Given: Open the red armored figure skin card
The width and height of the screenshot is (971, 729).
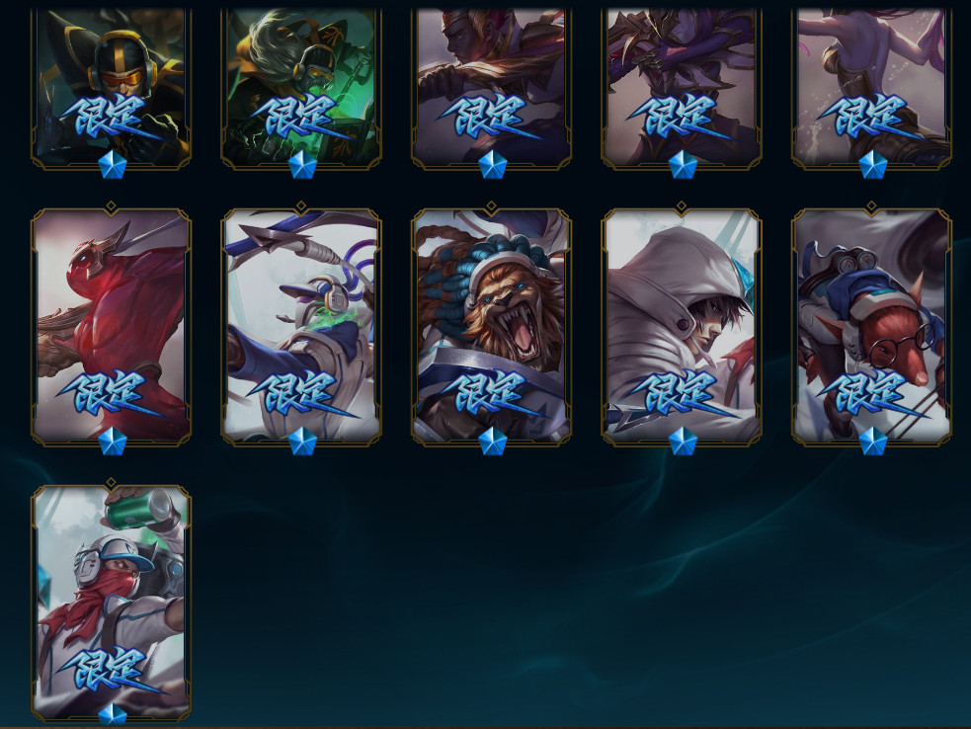Looking at the screenshot, I should [x=111, y=326].
